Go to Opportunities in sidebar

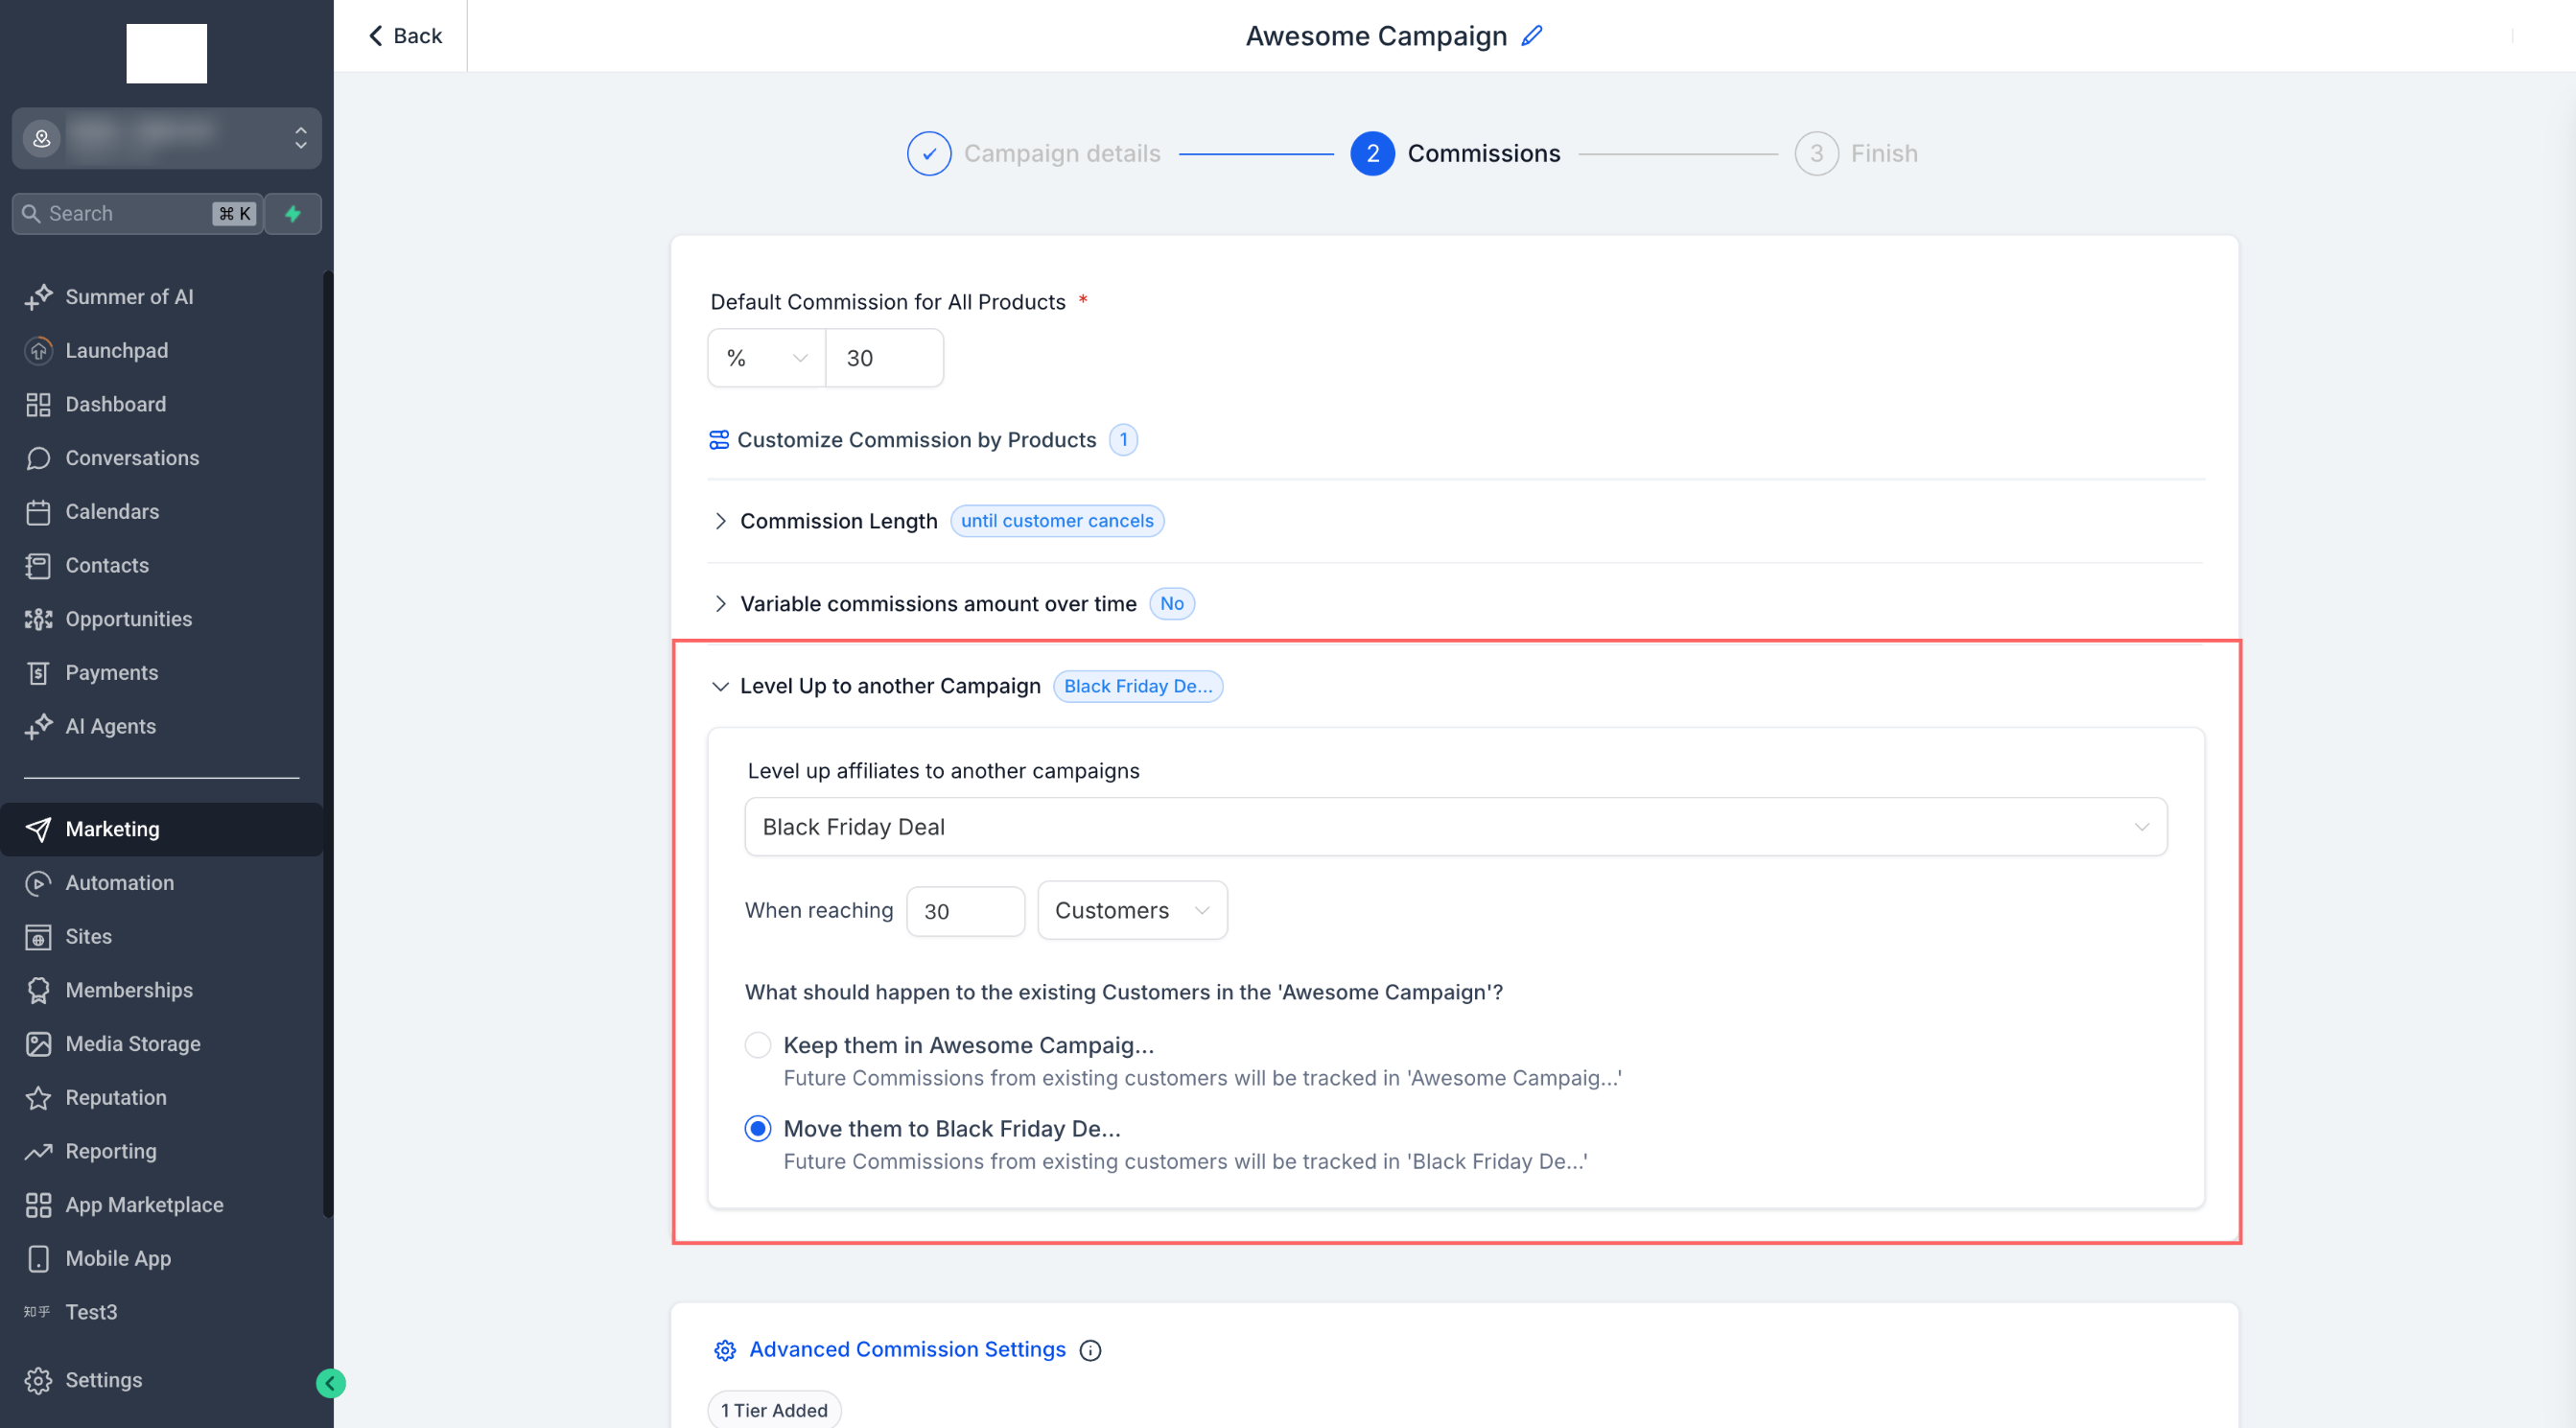click(128, 619)
